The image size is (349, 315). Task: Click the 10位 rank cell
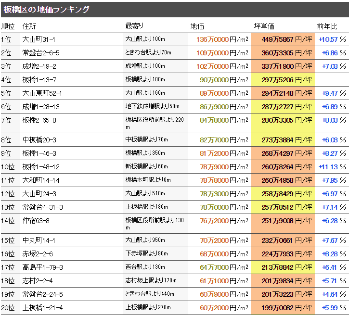pos(8,167)
